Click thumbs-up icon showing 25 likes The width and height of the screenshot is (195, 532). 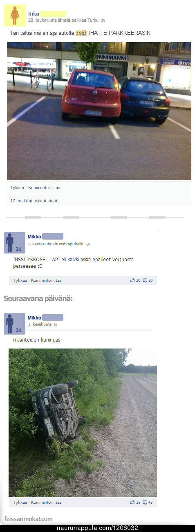(x=132, y=502)
